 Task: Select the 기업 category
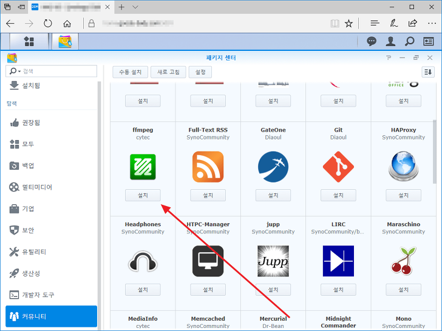coord(51,209)
